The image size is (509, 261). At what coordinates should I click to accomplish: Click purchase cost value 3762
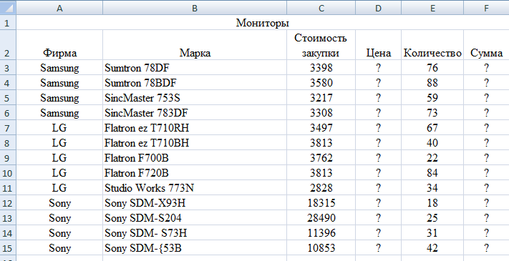click(321, 158)
